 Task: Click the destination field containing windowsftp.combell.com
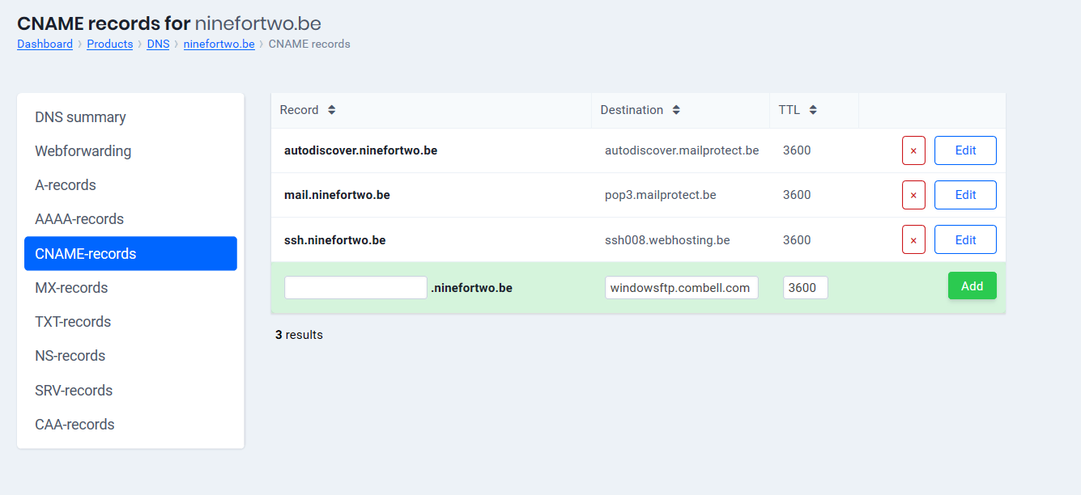(x=681, y=288)
